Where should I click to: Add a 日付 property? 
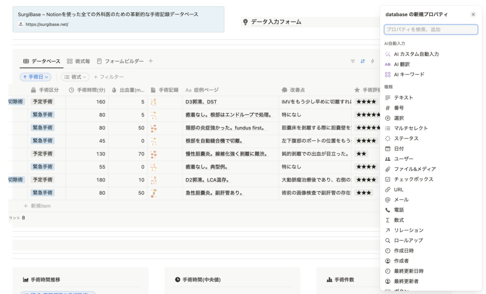point(431,149)
